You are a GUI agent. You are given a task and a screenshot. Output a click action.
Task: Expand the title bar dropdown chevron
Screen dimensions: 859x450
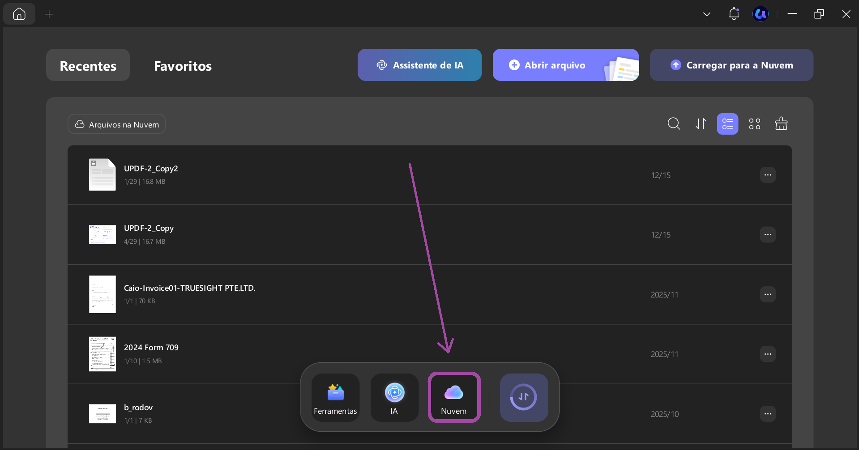707,14
